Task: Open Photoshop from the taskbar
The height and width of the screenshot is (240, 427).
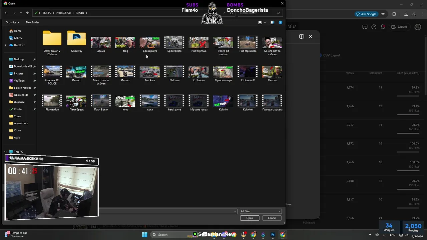Action: (x=273, y=235)
